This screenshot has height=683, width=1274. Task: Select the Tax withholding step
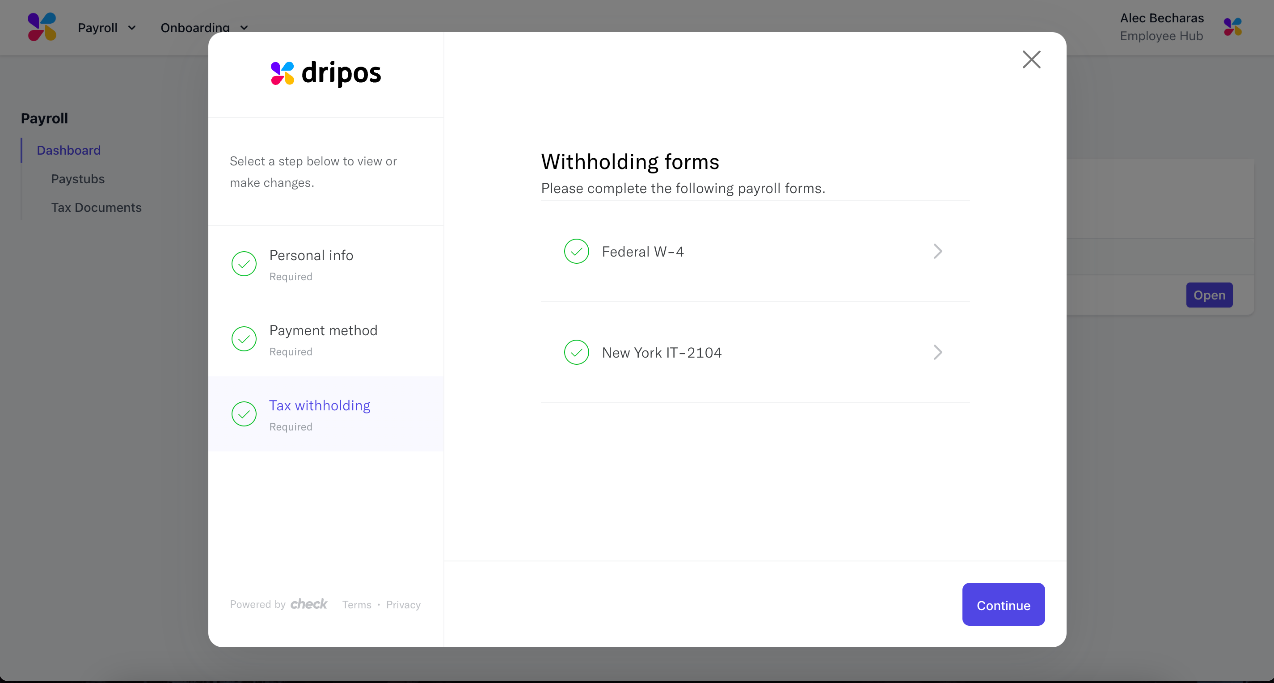click(x=320, y=406)
